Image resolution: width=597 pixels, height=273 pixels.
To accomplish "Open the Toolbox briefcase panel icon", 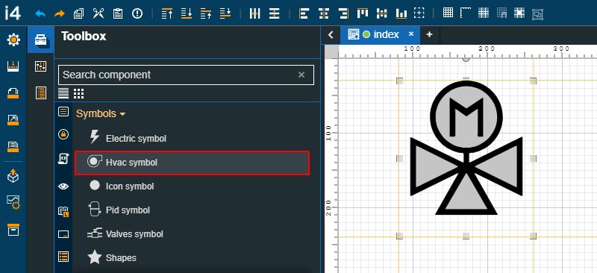I will (x=41, y=40).
